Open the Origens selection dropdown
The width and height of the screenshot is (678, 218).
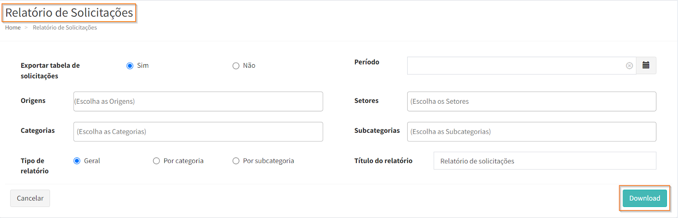point(198,102)
